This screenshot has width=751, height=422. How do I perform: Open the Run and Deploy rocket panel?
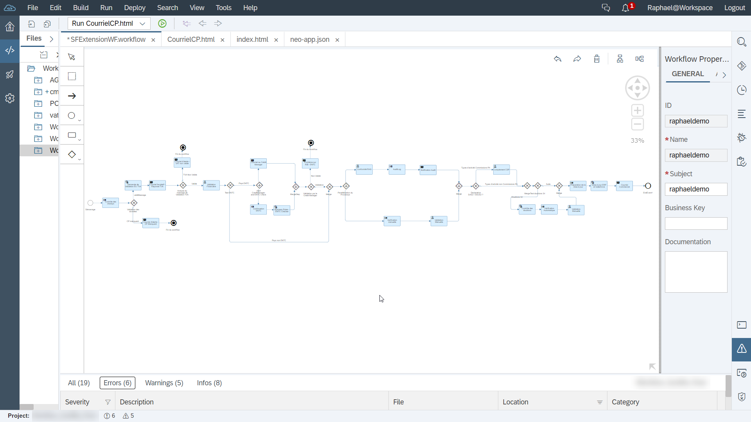pyautogui.click(x=9, y=74)
